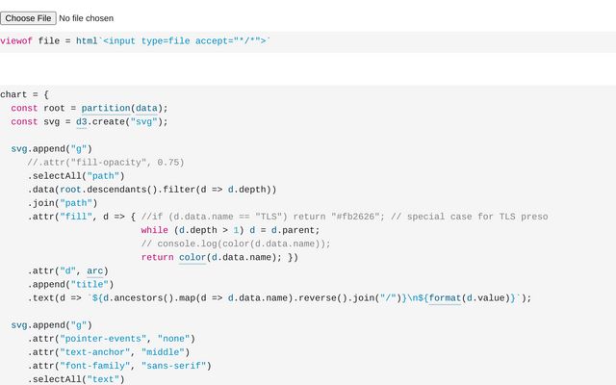Click the underlined 'data' reference in partition call

pos(146,108)
